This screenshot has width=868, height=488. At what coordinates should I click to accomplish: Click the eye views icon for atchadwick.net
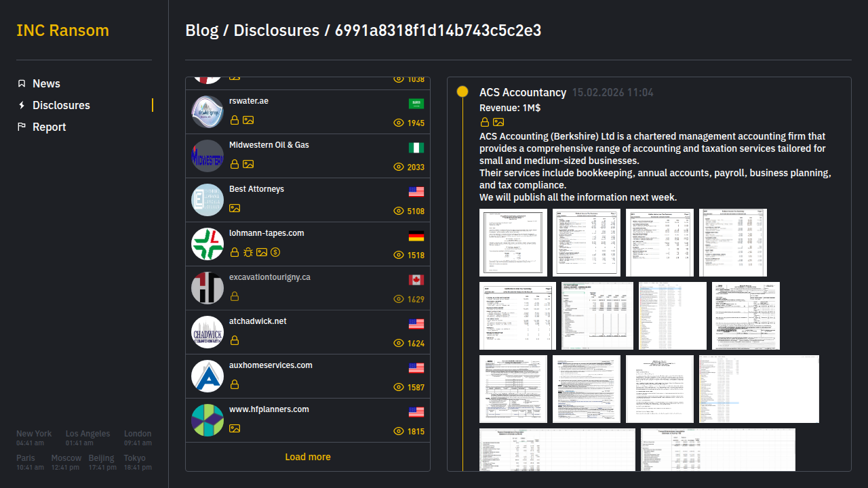pos(399,343)
